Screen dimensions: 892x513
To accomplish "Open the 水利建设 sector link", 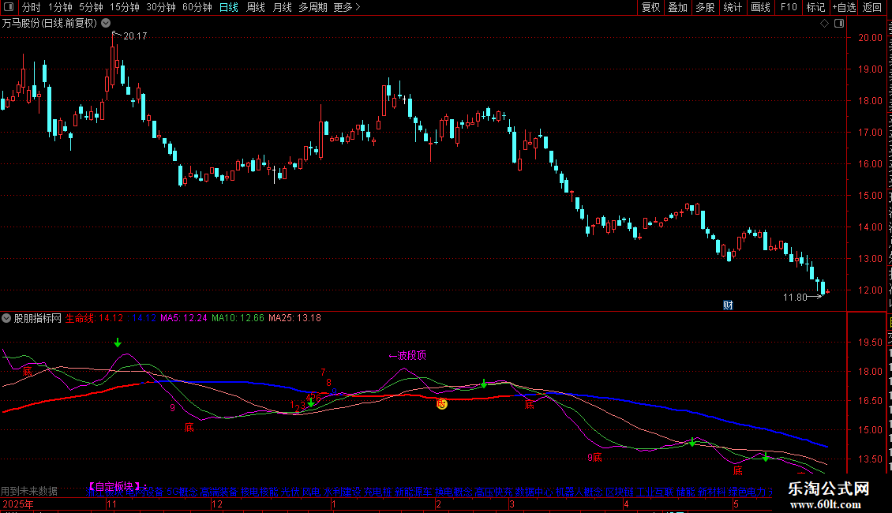I will 342,492.
